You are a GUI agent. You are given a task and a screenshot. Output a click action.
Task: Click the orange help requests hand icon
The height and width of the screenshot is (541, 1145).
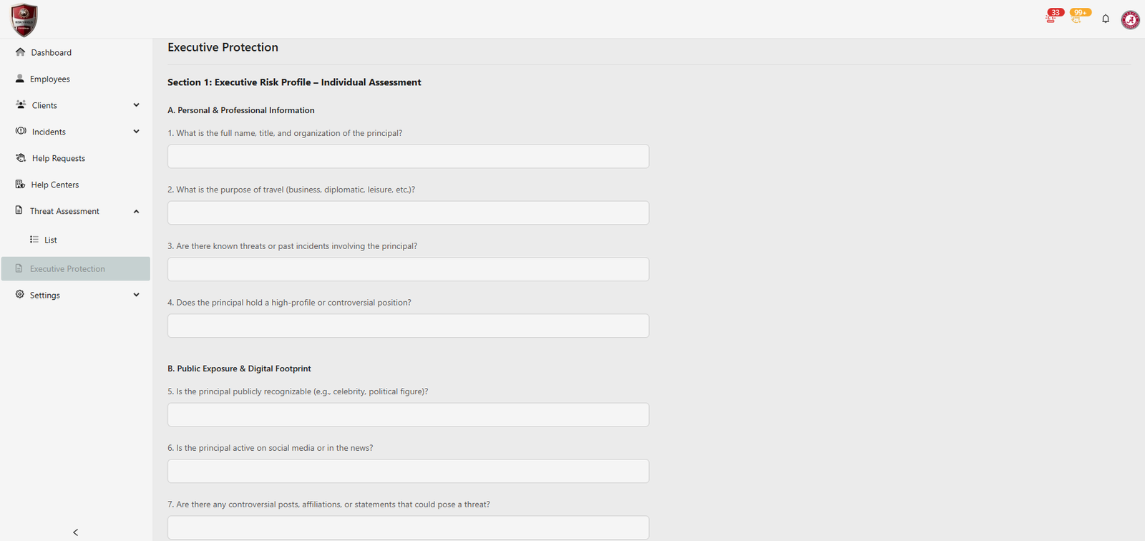click(x=1076, y=19)
